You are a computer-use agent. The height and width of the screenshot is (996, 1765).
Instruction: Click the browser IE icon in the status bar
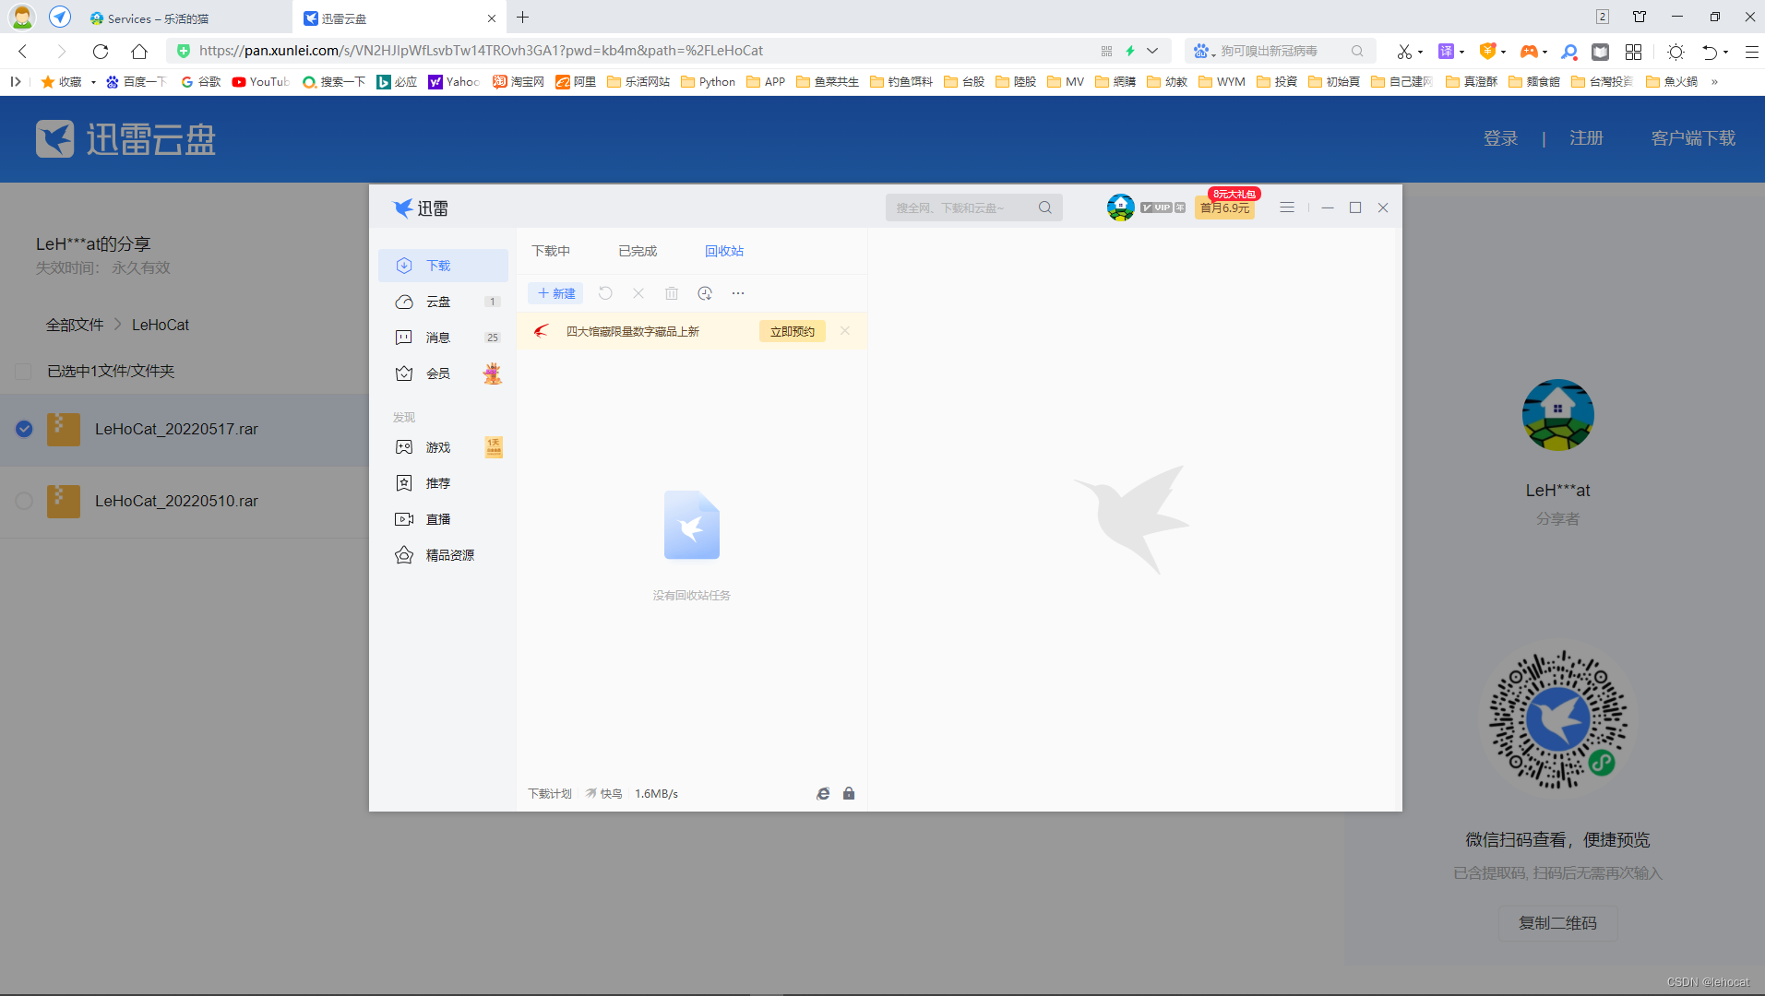[x=823, y=794]
